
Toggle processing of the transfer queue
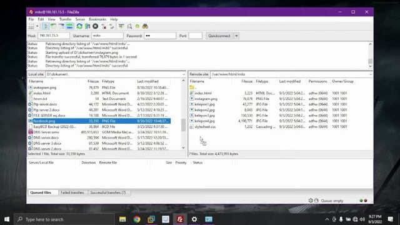(87, 26)
